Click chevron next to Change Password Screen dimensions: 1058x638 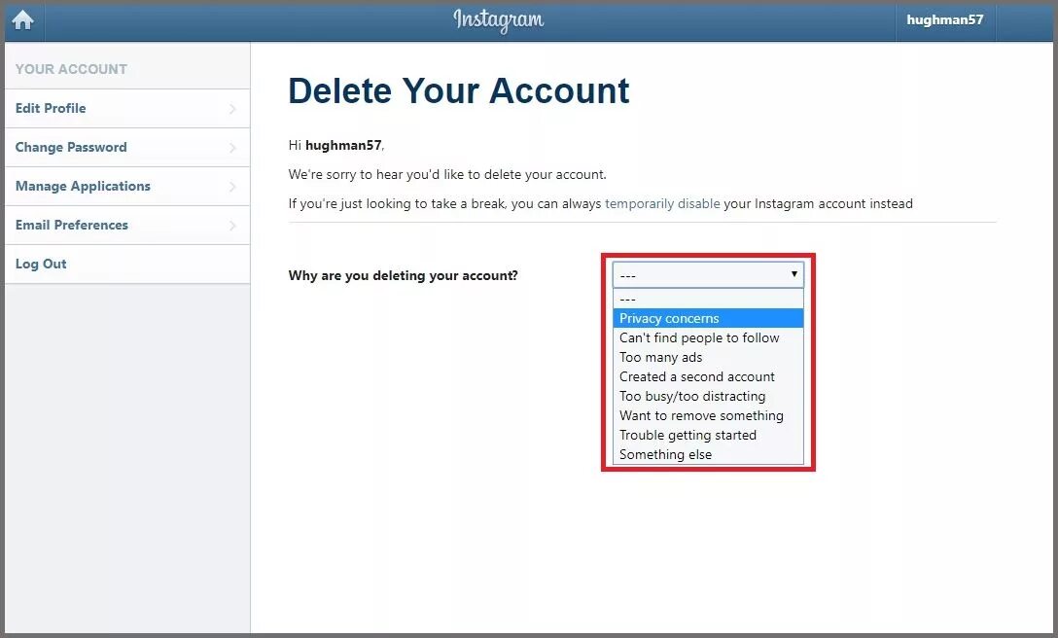tap(232, 147)
